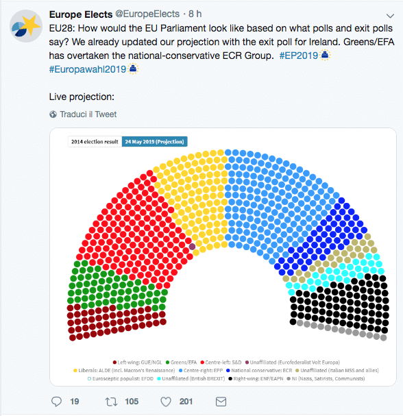Switch to 2014 election result tab
This screenshot has width=403, height=416.
(x=95, y=142)
